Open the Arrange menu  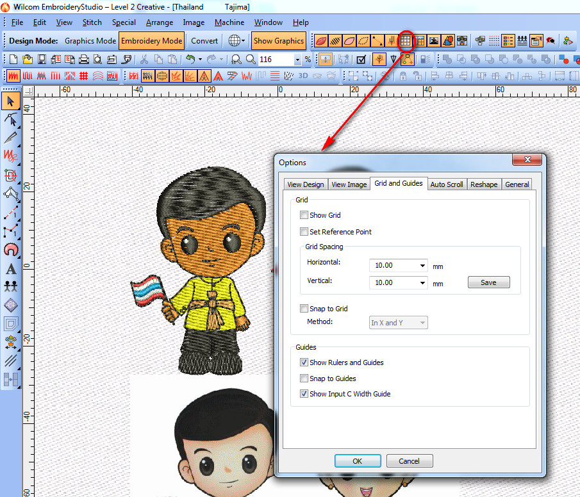tap(160, 22)
